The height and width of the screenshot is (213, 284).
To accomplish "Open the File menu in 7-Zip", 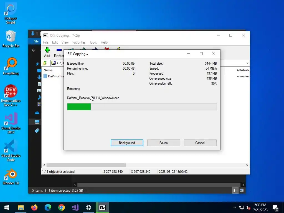I will click(x=46, y=42).
